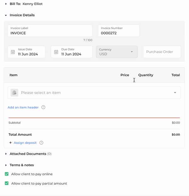Click the Due Date calendar icon

(x=56, y=52)
